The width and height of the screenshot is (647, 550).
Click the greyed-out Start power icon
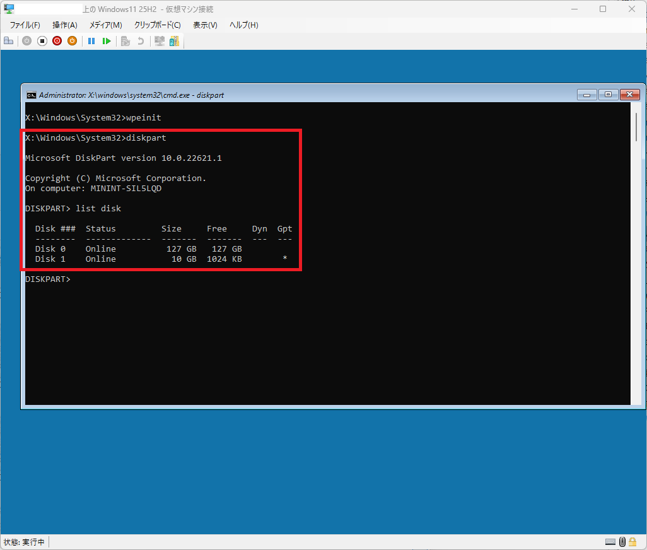[x=27, y=41]
